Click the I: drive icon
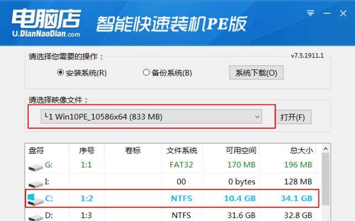The image size is (355, 221). click(35, 184)
